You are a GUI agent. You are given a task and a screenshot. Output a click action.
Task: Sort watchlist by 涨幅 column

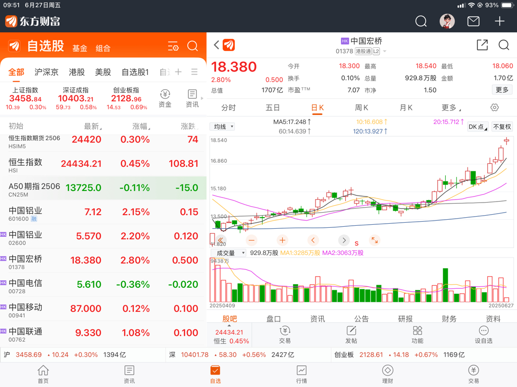click(141, 126)
